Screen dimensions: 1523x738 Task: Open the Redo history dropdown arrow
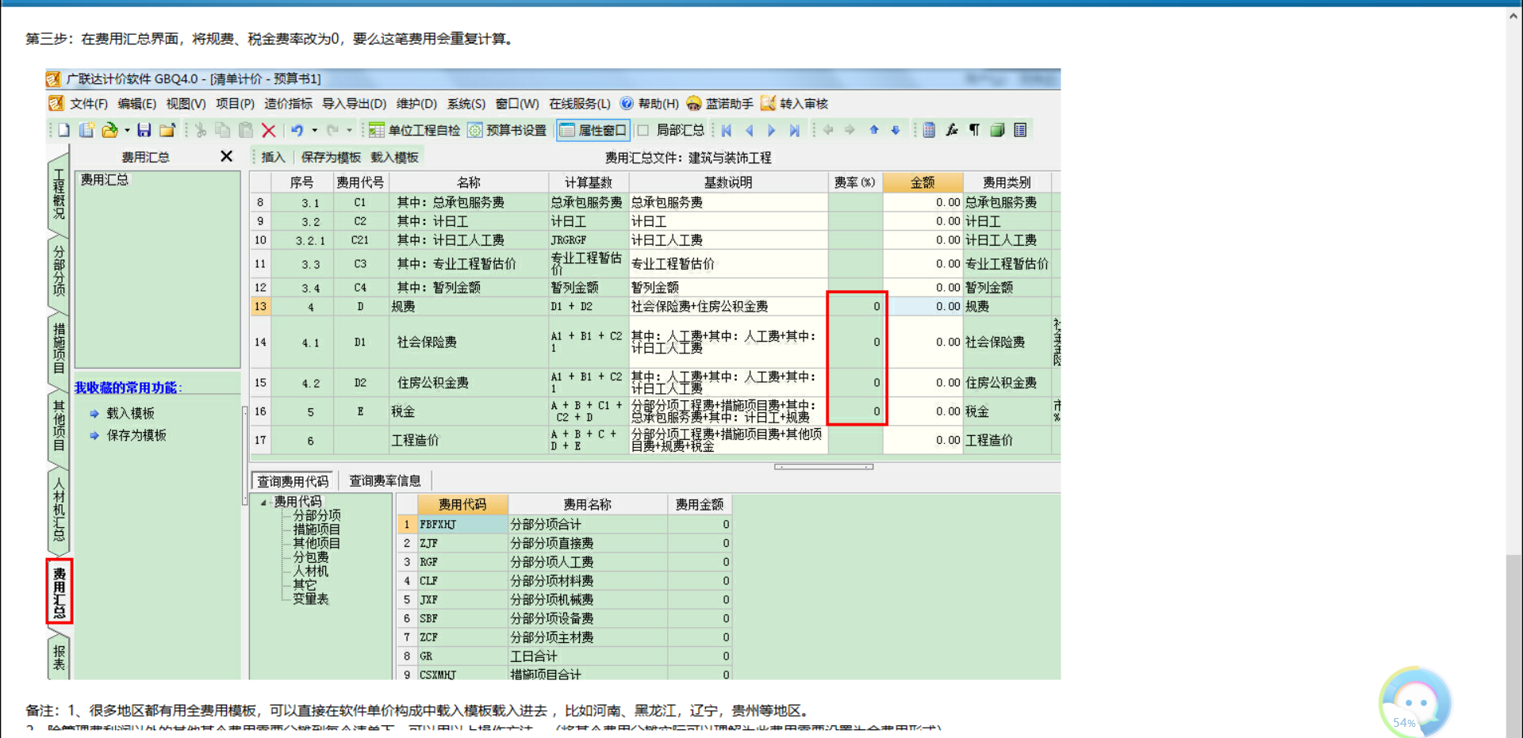pos(349,130)
